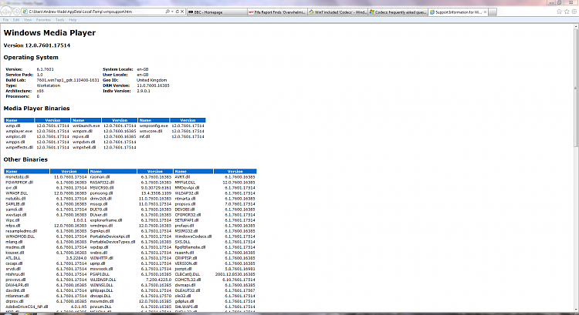Switch to the Win7 included 'Codecs' tab
Viewport: 579px width, 315px height.
[337, 12]
